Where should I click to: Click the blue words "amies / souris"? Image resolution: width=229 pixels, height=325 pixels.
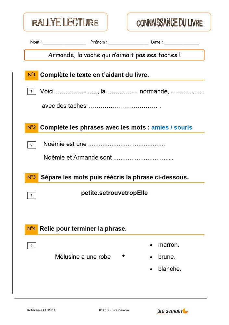coord(172,127)
